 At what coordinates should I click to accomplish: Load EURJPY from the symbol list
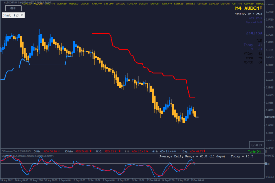(167, 4)
